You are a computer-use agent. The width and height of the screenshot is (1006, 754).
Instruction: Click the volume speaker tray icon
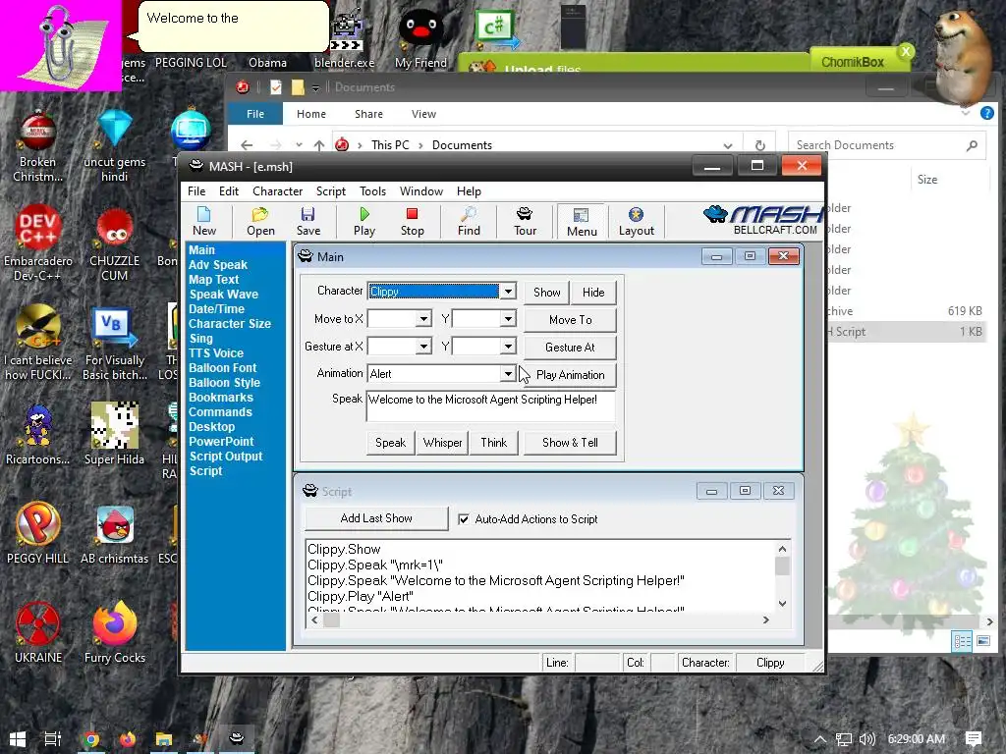point(866,739)
